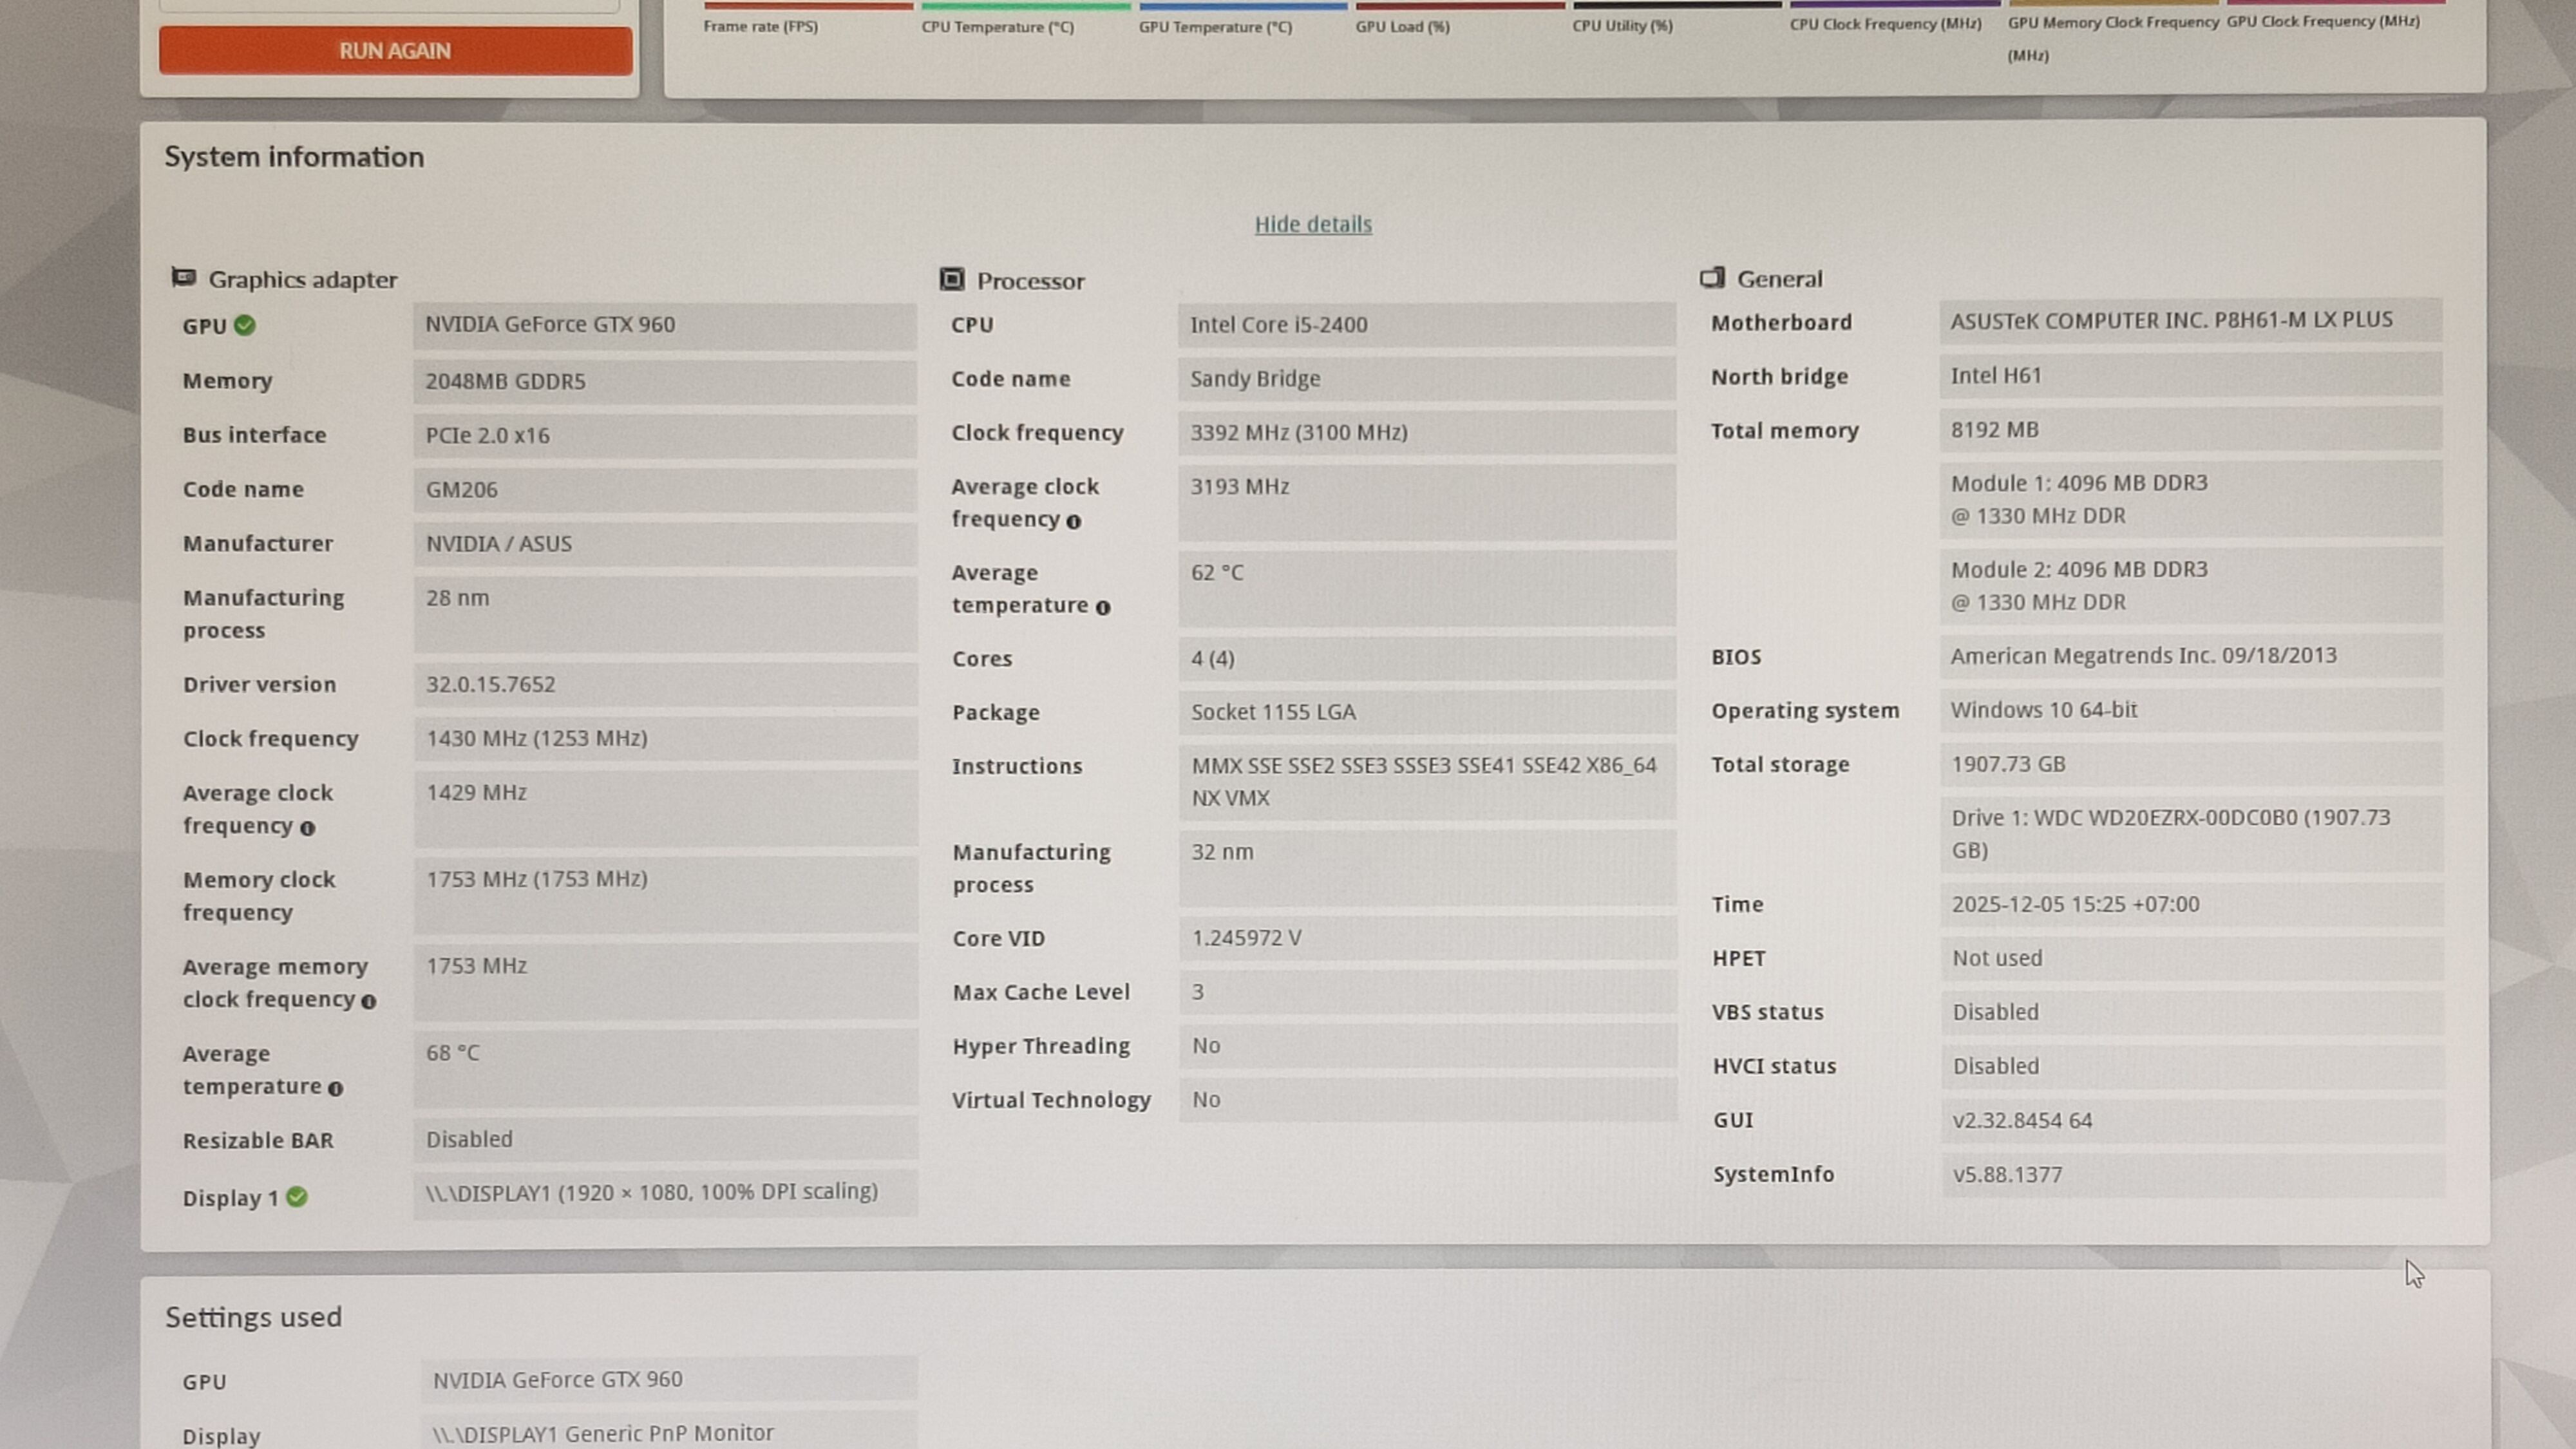
Task: Toggle CPU Temperature (°C) chart legend
Action: coord(997,27)
